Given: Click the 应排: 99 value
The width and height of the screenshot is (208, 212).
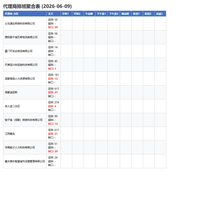Looking at the screenshot, I should pos(53,116).
